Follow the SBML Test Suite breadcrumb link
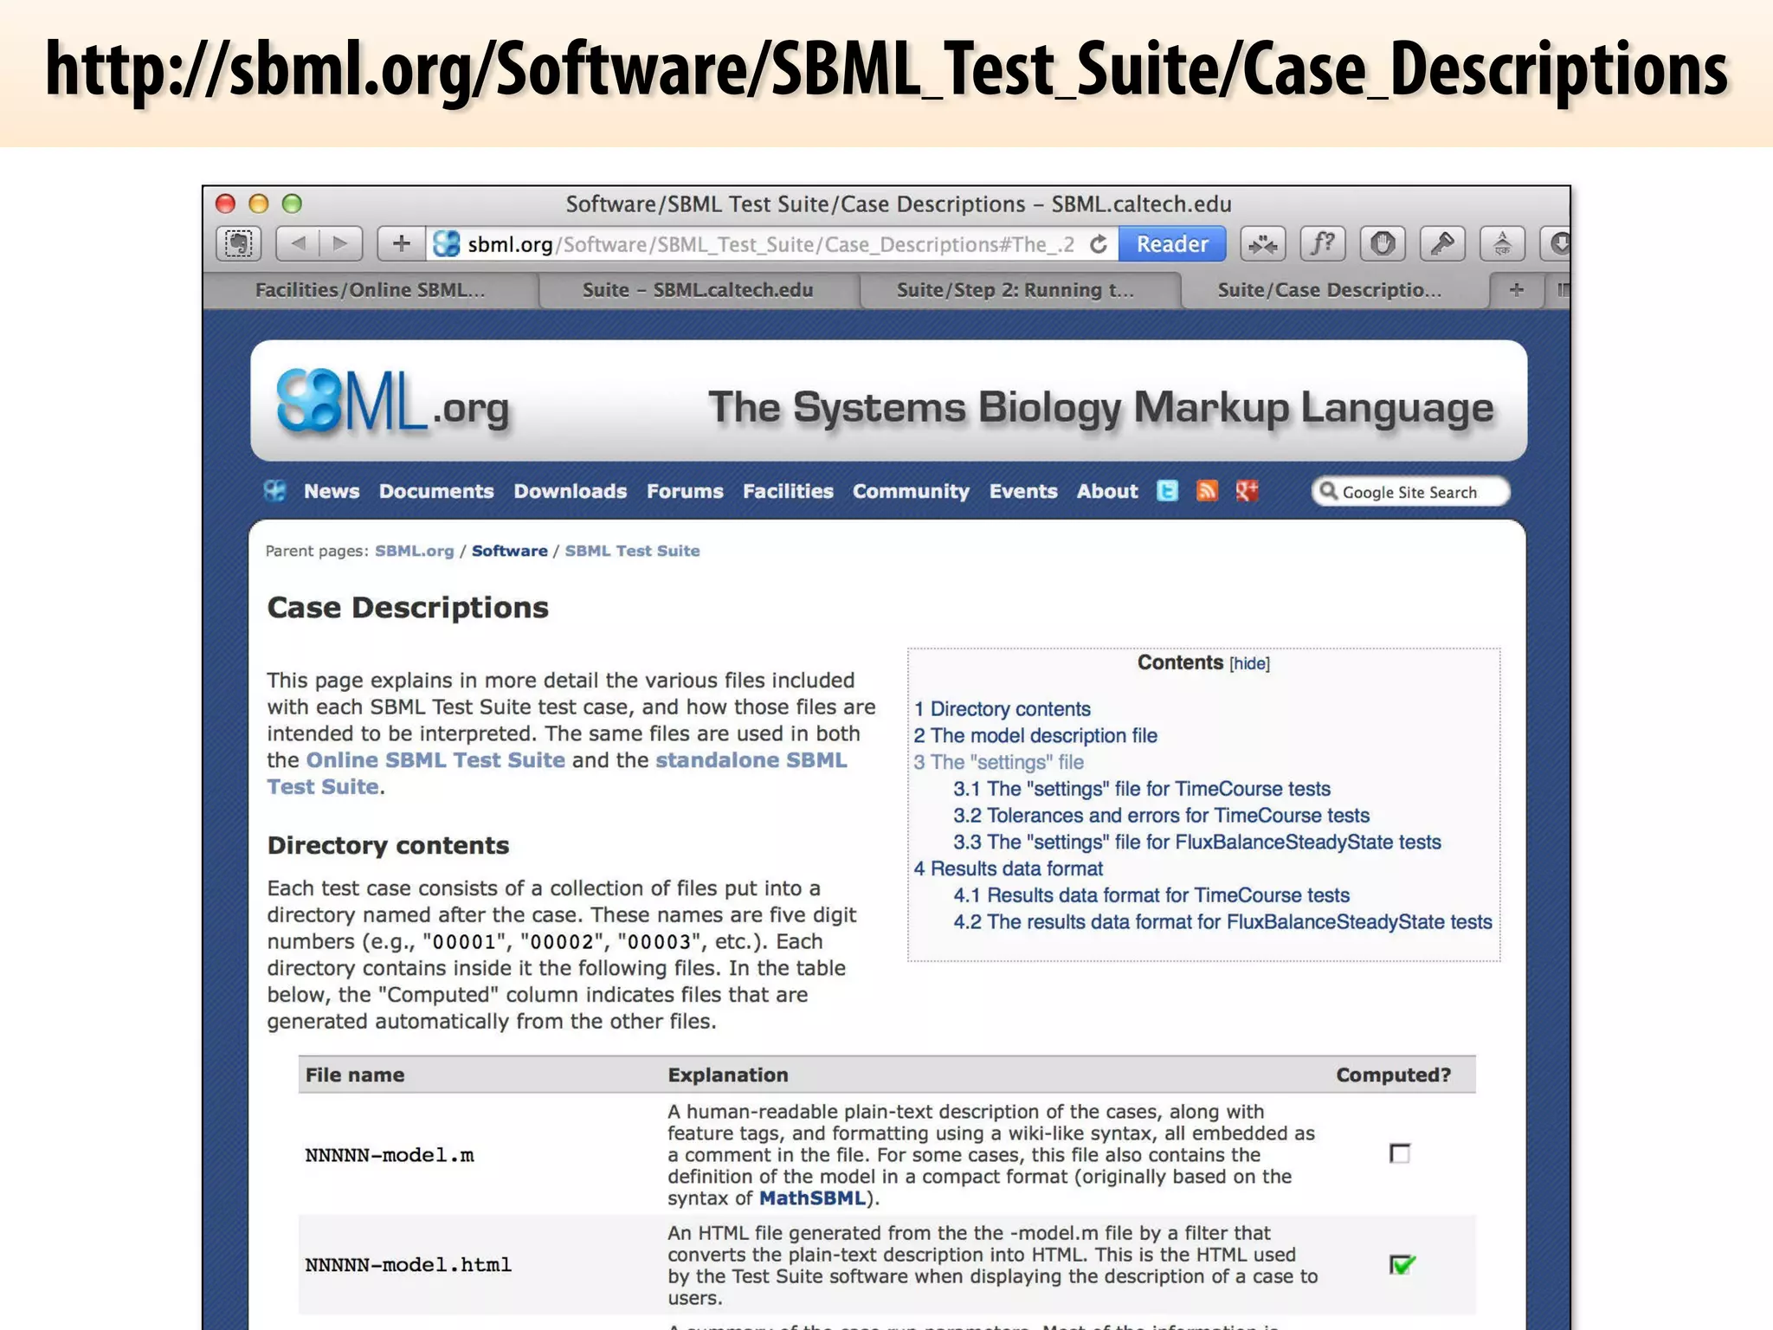The image size is (1773, 1330). (632, 551)
